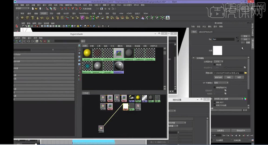Image resolution: width=268 pixels, height=145 pixels.
Task: Create a polygon cone from the shelf
Action: click(x=37, y=18)
